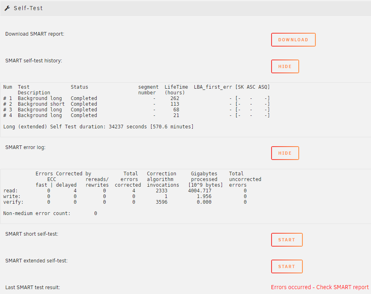This screenshot has width=371, height=294.
Task: Click the Total uncorrected errors header
Action: pos(245,179)
